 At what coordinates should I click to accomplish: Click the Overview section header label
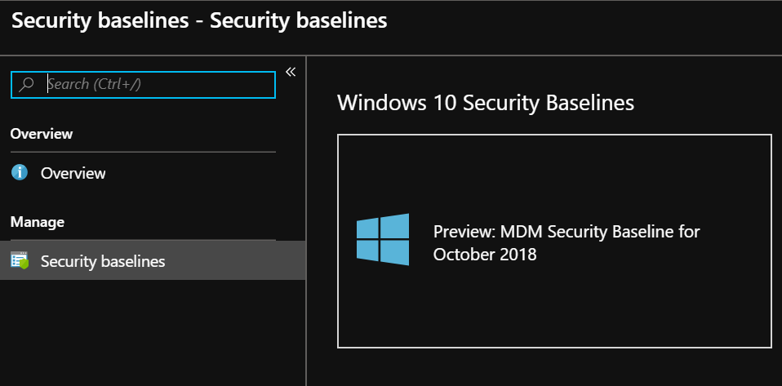tap(42, 134)
